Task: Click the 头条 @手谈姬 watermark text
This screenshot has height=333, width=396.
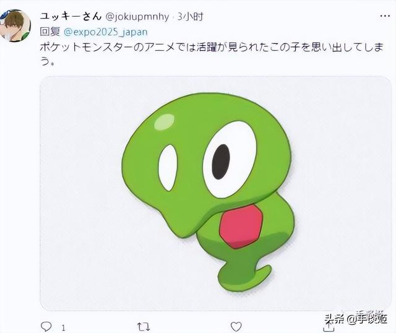Action: (x=356, y=319)
